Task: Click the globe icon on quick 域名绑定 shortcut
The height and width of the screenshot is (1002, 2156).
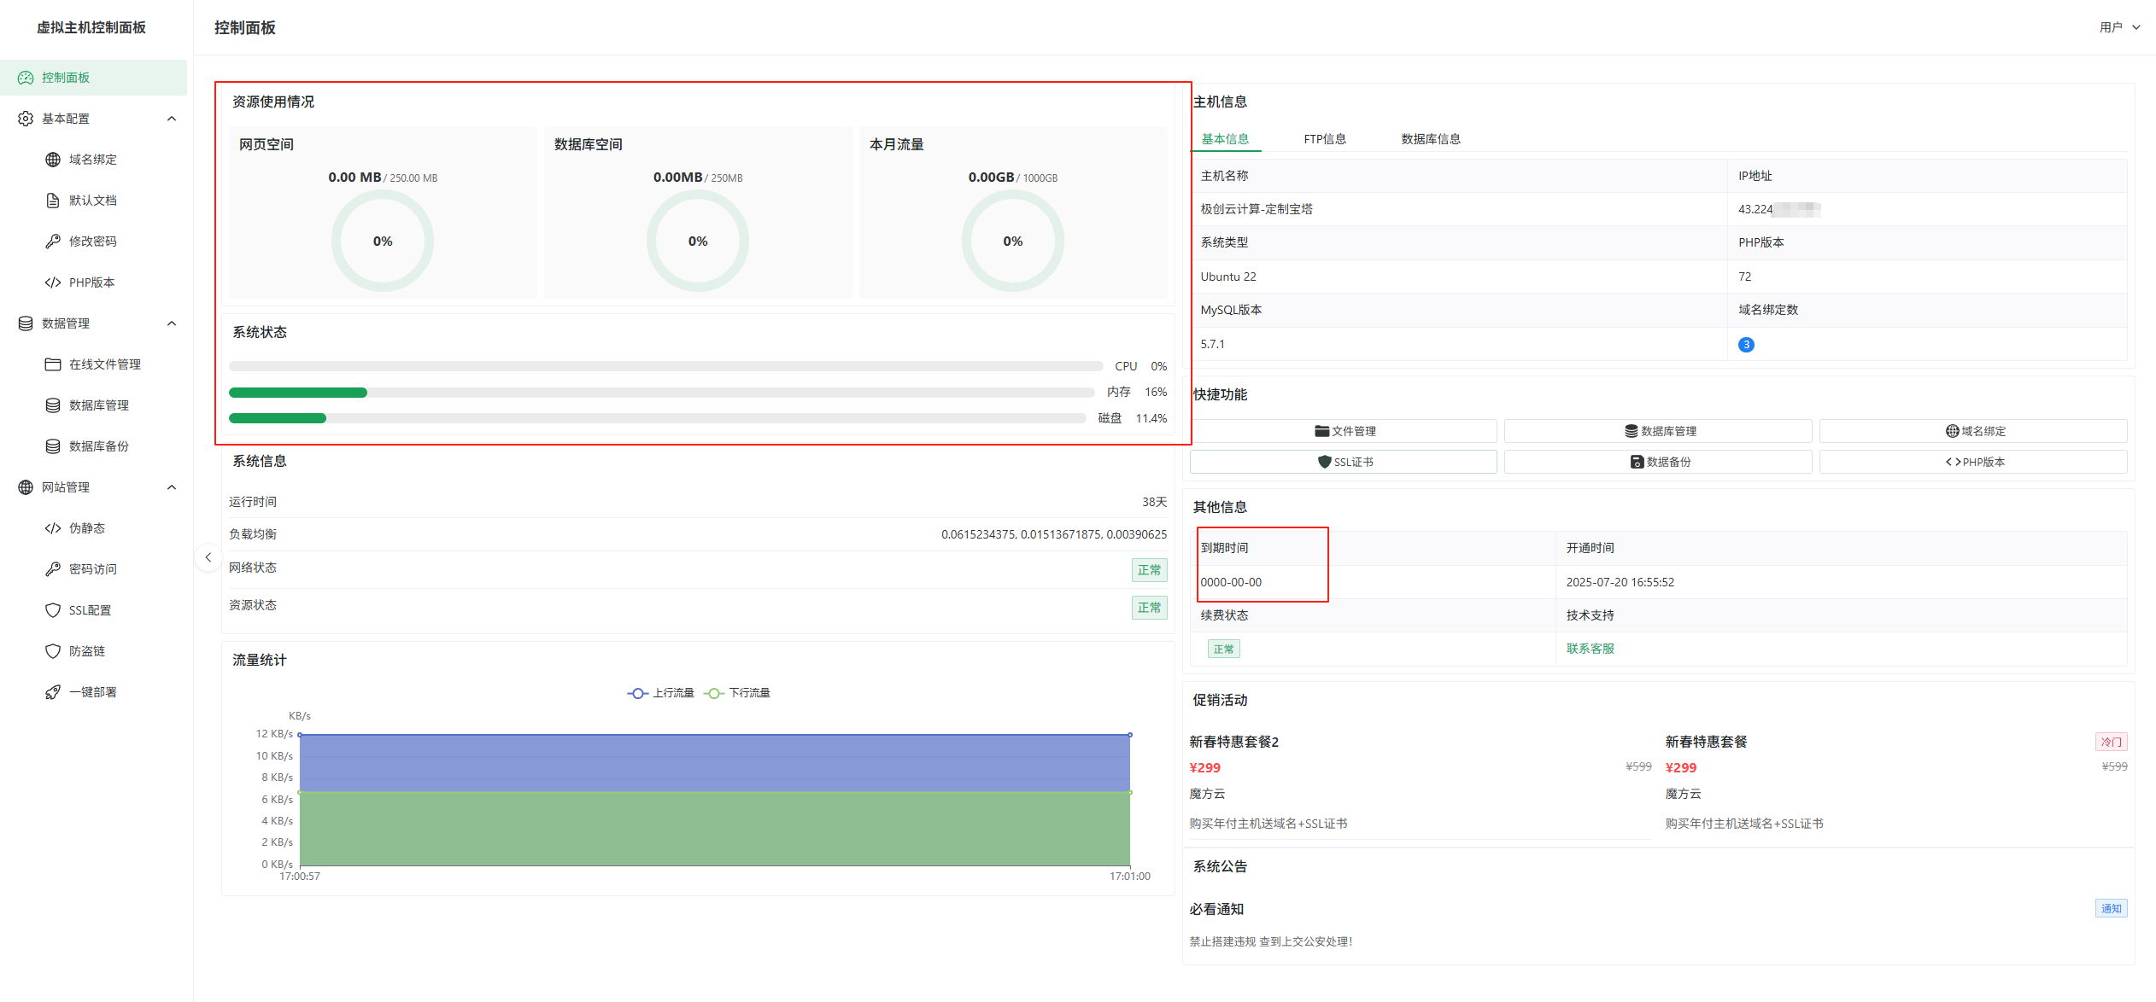Action: click(x=1952, y=431)
